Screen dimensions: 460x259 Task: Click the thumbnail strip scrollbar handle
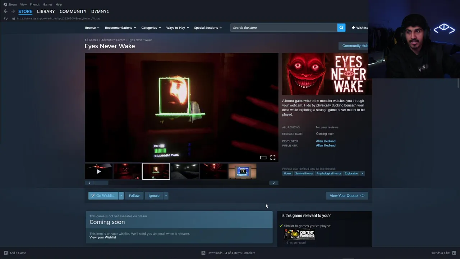coord(101,183)
